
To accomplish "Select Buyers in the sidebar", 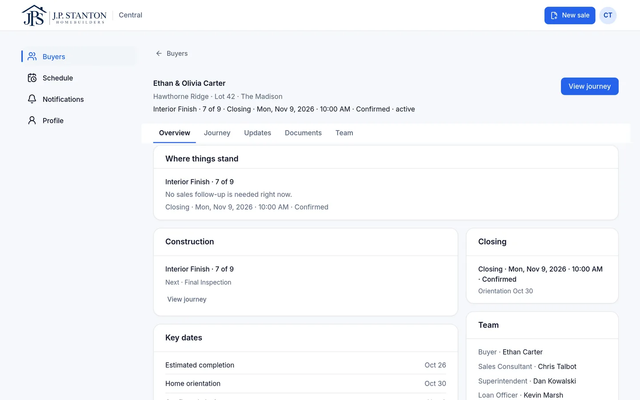I will pyautogui.click(x=79, y=56).
